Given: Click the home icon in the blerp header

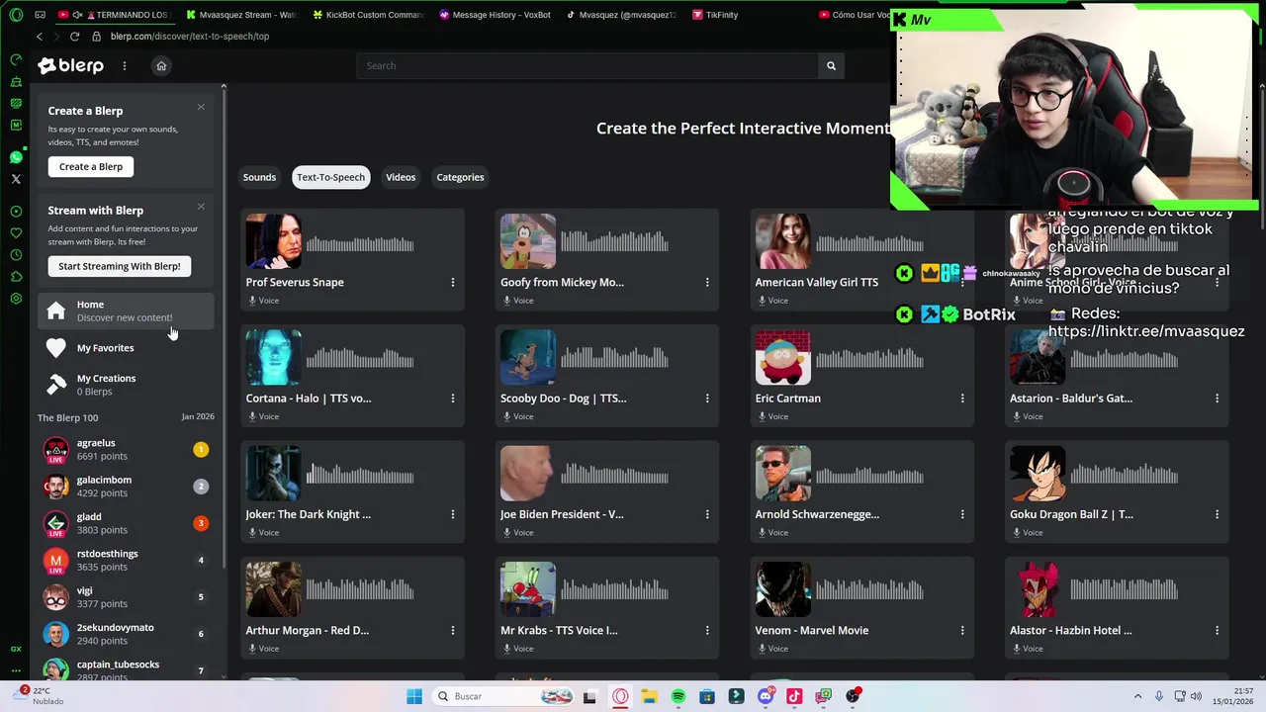Looking at the screenshot, I should [161, 65].
